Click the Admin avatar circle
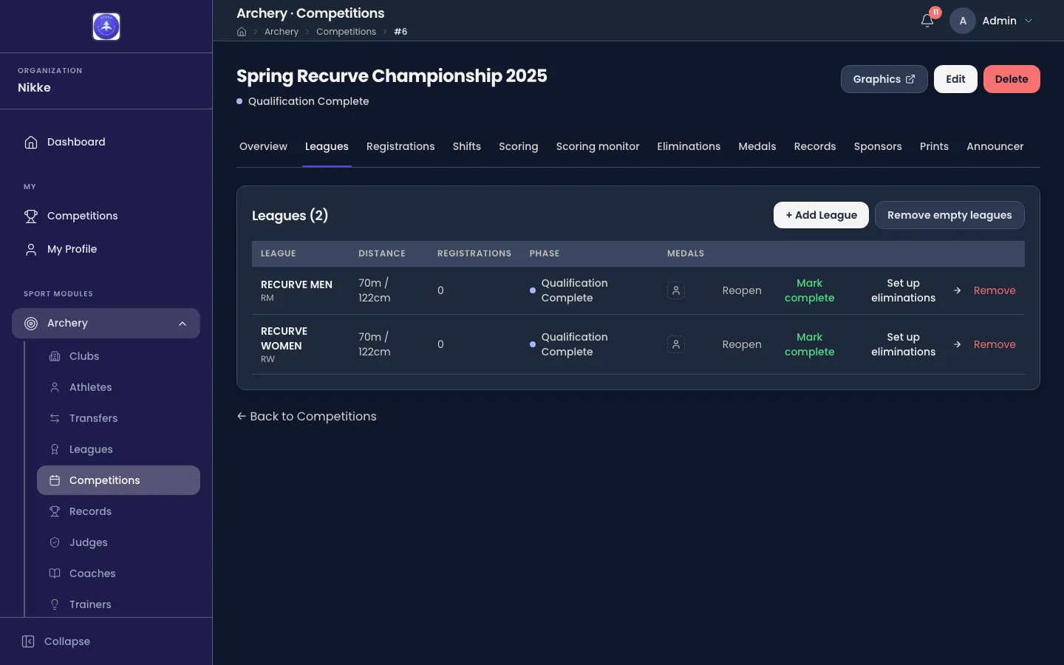1064x665 pixels. coord(963,21)
